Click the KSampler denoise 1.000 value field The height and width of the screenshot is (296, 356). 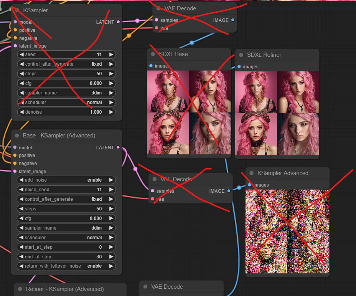click(x=66, y=112)
